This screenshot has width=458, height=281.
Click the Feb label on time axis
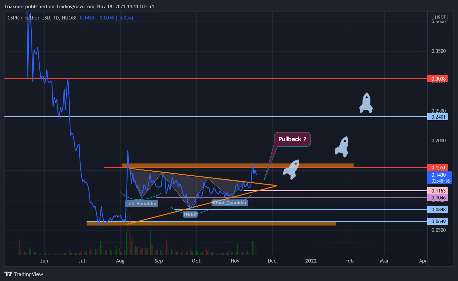point(349,261)
